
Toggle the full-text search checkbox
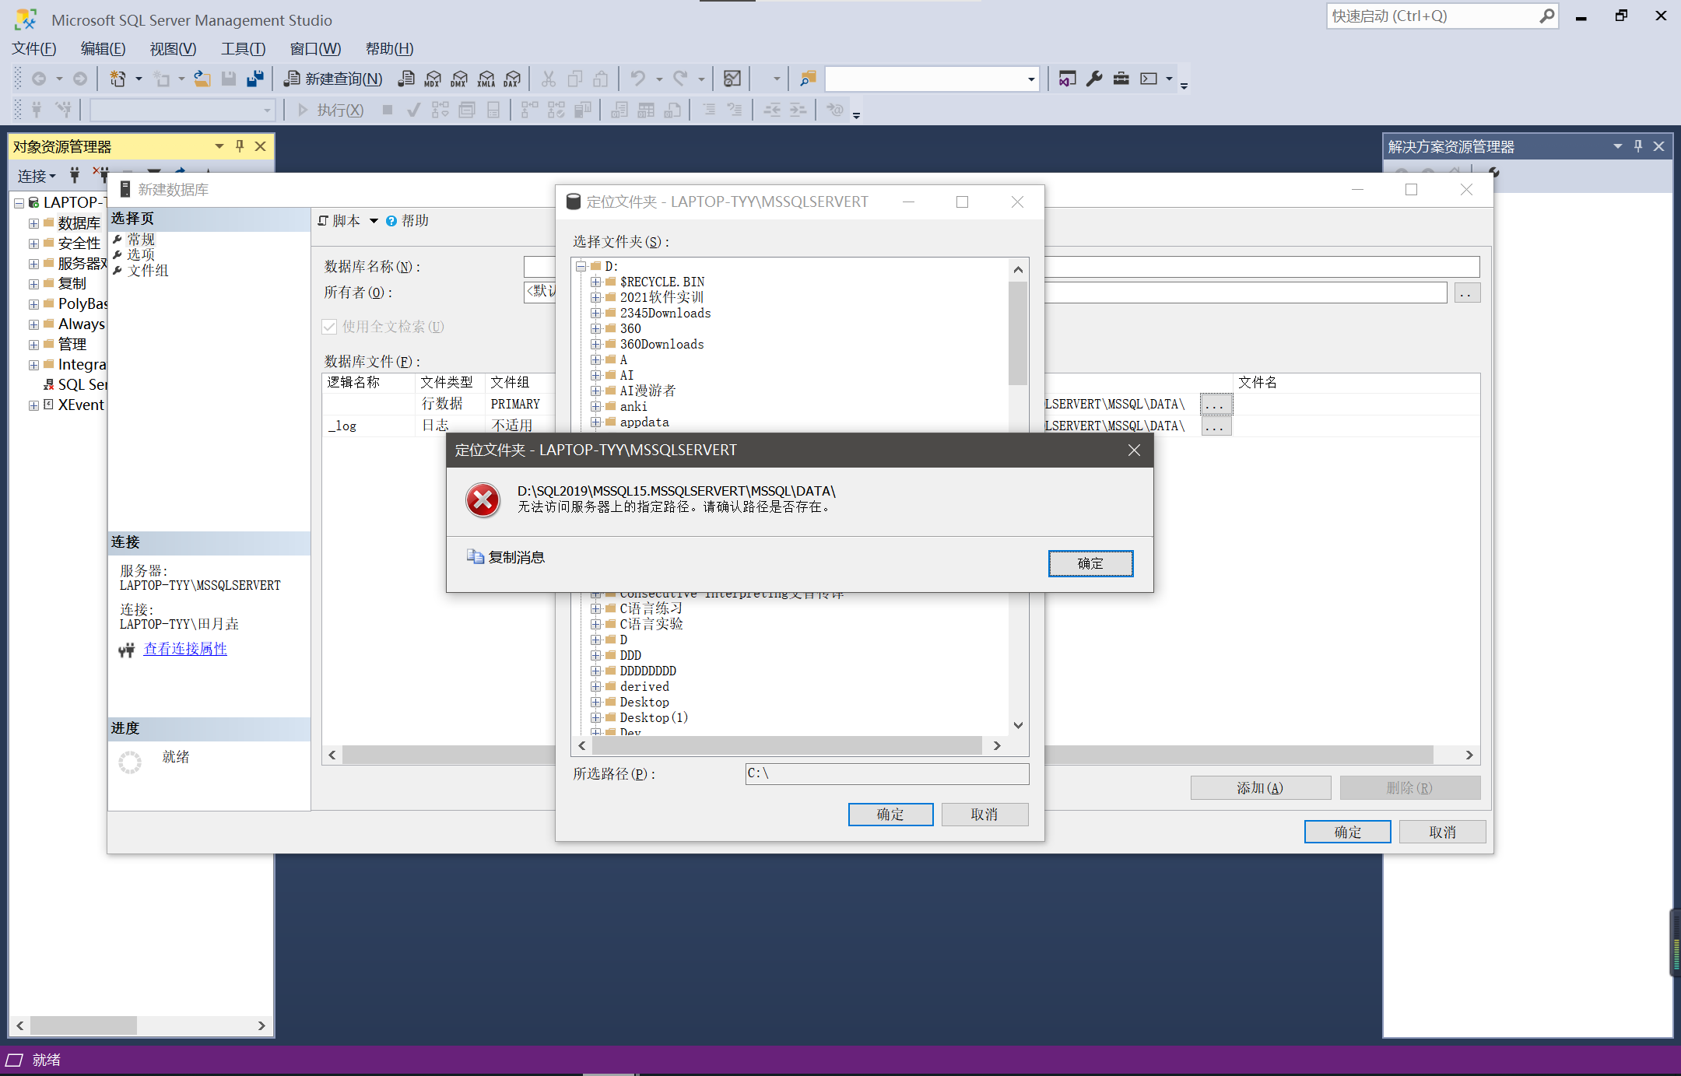click(x=329, y=327)
